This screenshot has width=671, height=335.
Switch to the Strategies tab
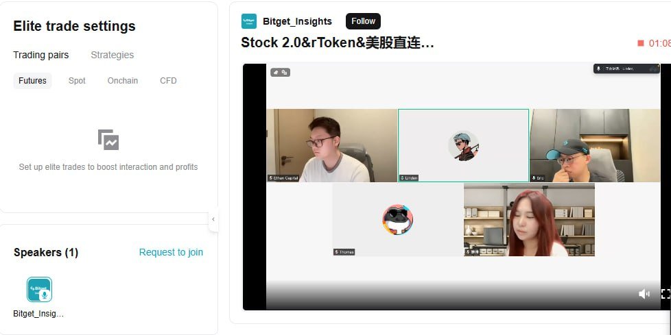tap(112, 55)
